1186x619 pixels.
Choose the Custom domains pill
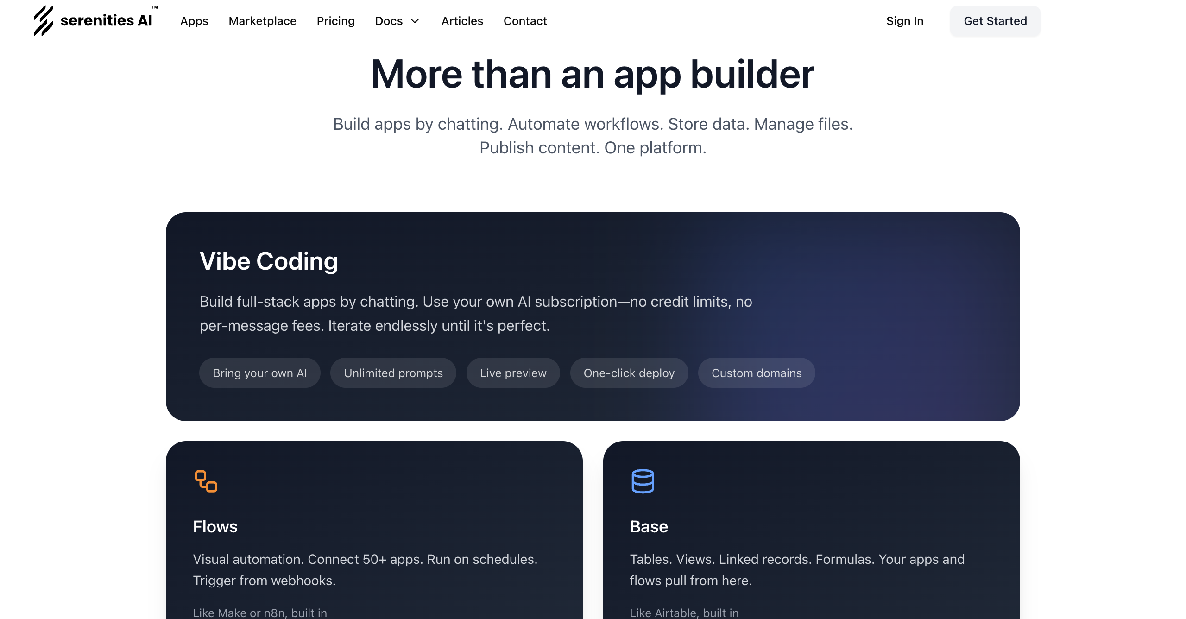(756, 373)
